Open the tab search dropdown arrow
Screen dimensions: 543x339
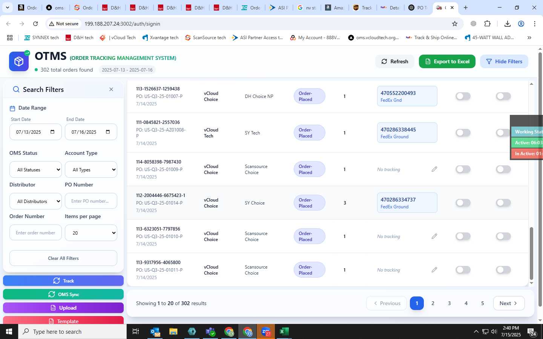(7, 8)
